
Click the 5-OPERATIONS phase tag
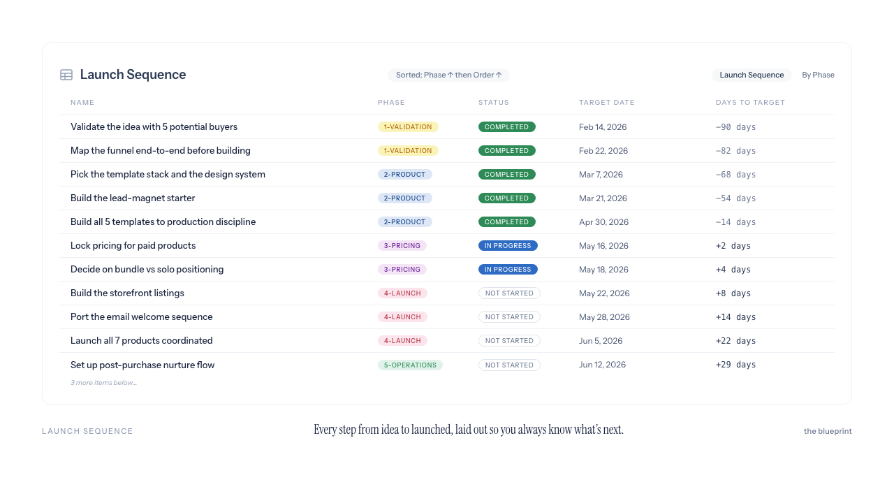(x=410, y=365)
